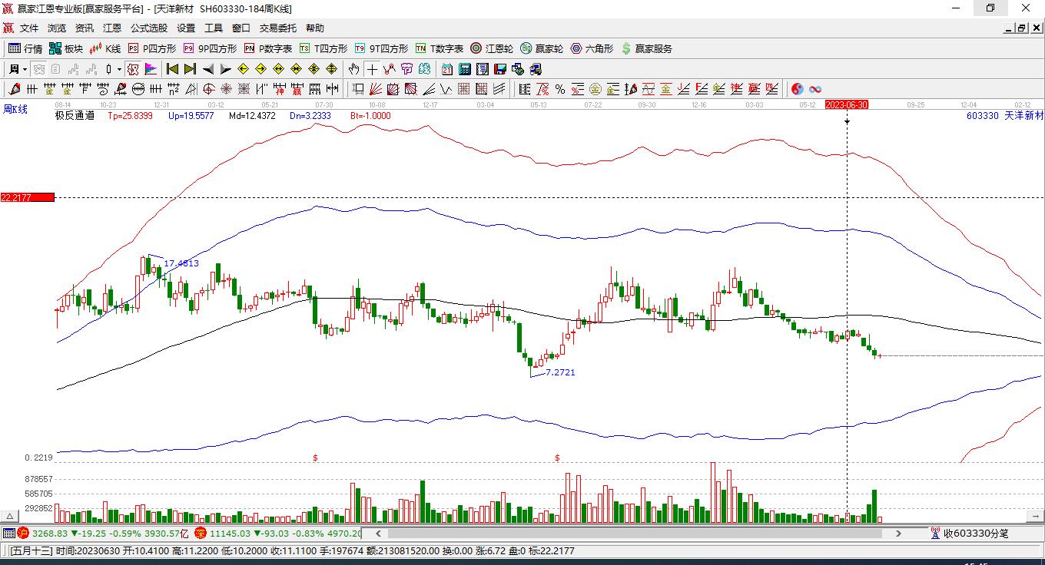Screen dimensions: 1045x565
Task: Click the 收603330分笔 status entry
Action: point(968,533)
